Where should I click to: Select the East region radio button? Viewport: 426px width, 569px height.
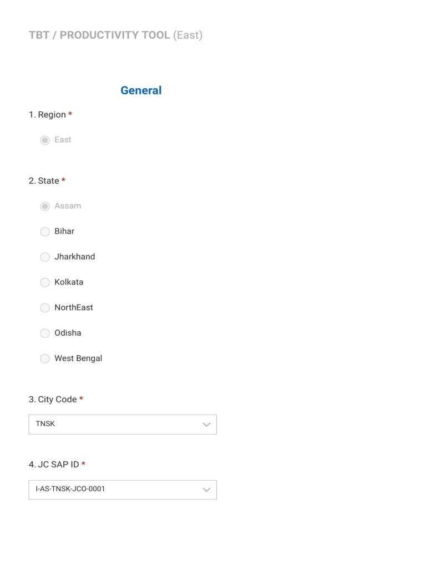tap(45, 140)
